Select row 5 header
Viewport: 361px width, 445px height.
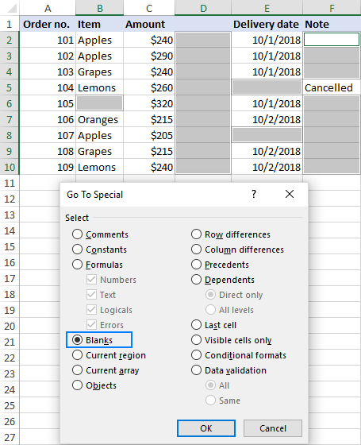[10, 87]
